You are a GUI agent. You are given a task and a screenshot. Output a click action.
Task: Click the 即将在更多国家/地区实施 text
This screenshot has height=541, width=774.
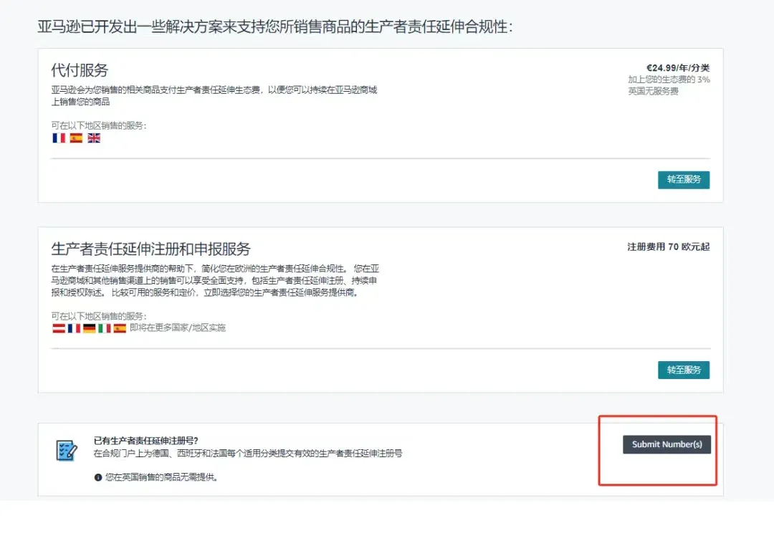(178, 328)
